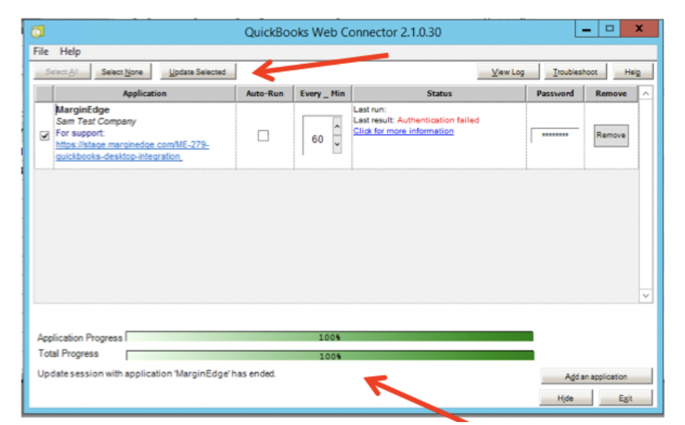Uncheck the MarginEdge application checkbox

coord(44,136)
